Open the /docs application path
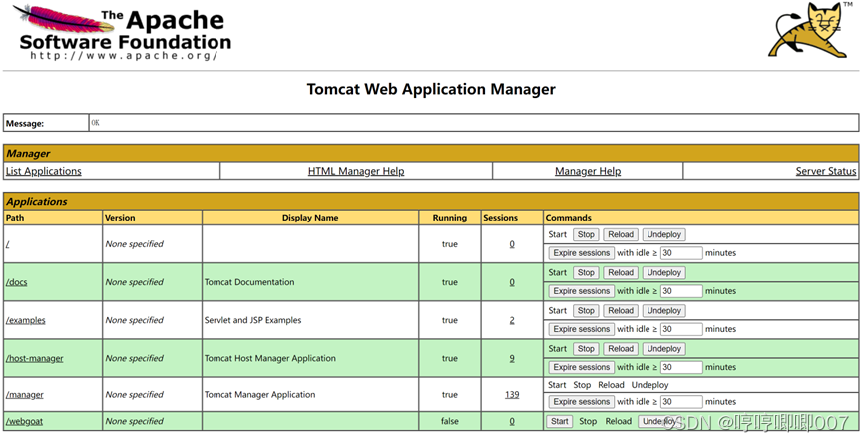 click(17, 282)
